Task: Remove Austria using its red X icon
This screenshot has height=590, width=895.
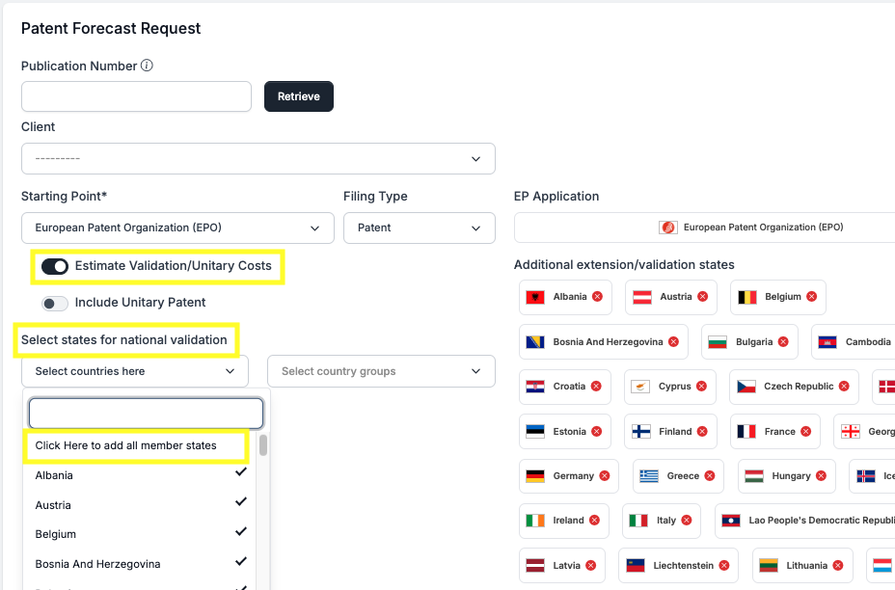Action: pyautogui.click(x=702, y=297)
